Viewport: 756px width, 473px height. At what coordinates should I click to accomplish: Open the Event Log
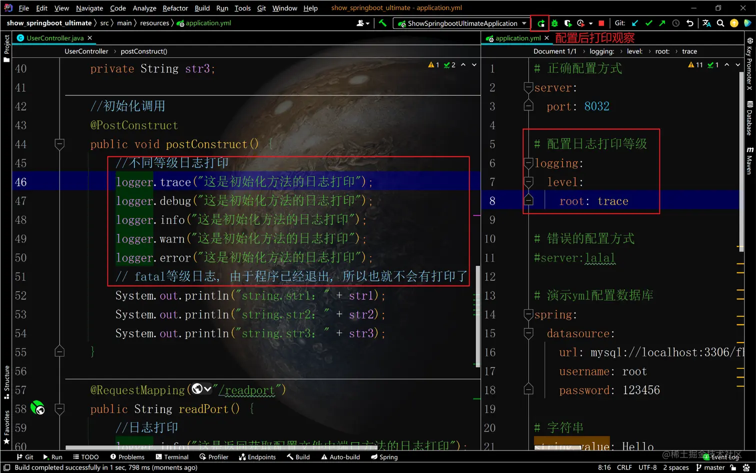720,457
